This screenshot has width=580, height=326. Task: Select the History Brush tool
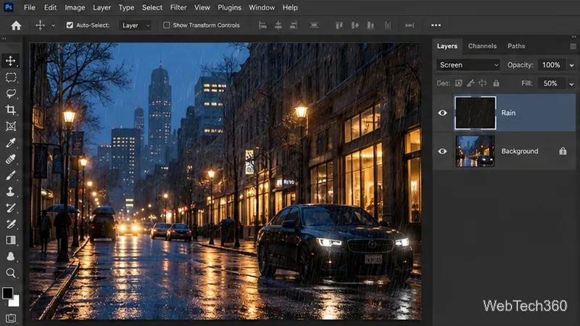(x=11, y=208)
